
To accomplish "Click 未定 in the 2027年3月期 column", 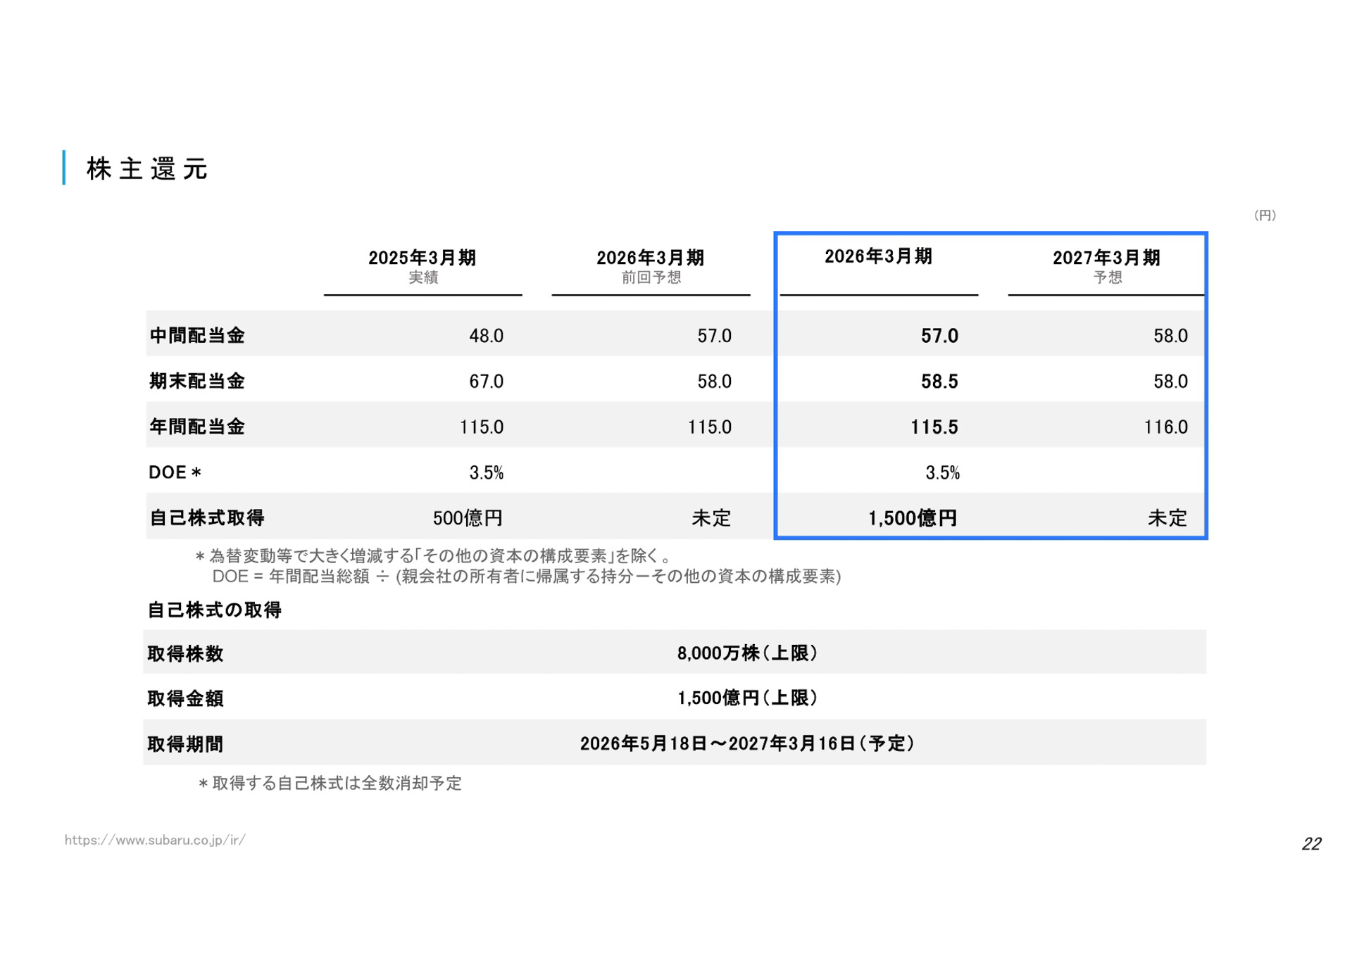I will (1168, 519).
